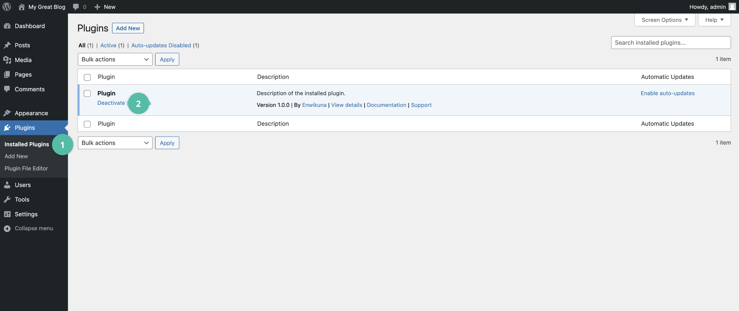Click the top Apply button

(x=167, y=59)
